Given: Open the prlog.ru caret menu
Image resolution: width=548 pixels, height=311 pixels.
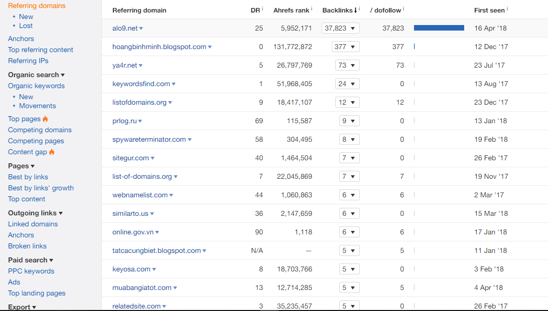Looking at the screenshot, I should 140,121.
